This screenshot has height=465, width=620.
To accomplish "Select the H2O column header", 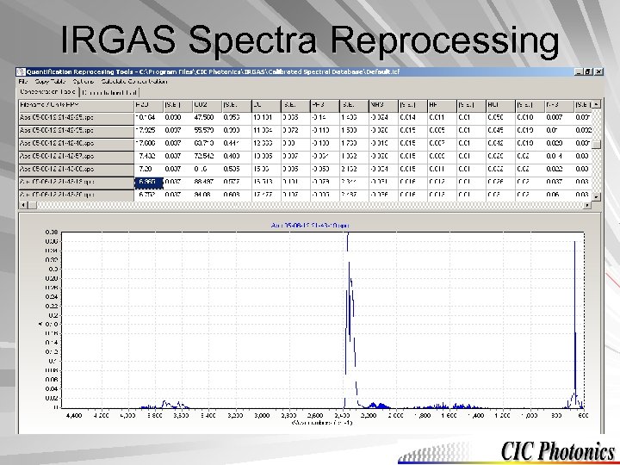I will coord(149,105).
